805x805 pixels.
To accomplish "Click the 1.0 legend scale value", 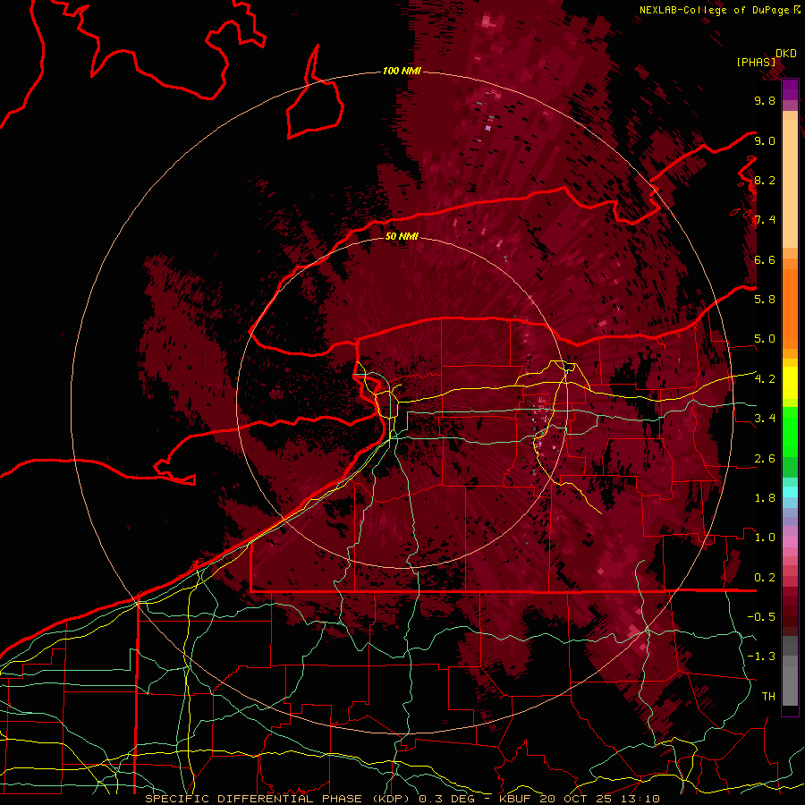I will click(x=765, y=538).
